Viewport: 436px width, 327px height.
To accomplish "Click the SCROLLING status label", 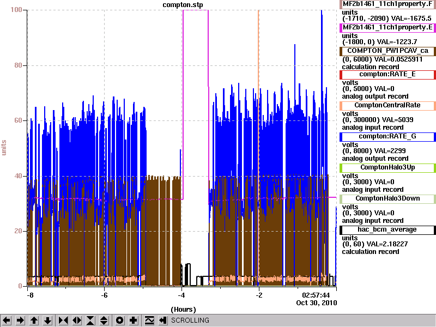I will (x=190, y=320).
